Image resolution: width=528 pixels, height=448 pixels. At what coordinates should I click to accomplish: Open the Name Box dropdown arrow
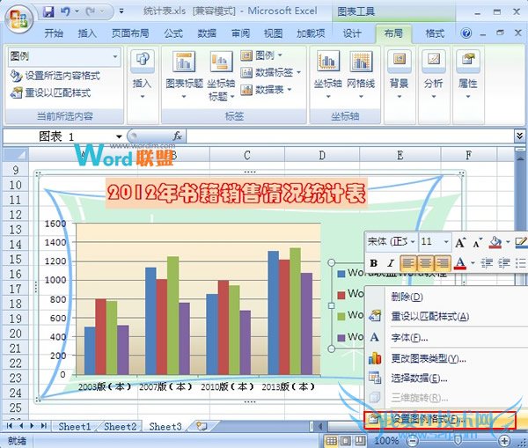(119, 136)
